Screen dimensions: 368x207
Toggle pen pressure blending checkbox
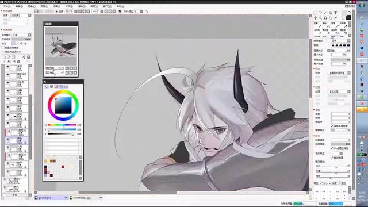pos(340,183)
